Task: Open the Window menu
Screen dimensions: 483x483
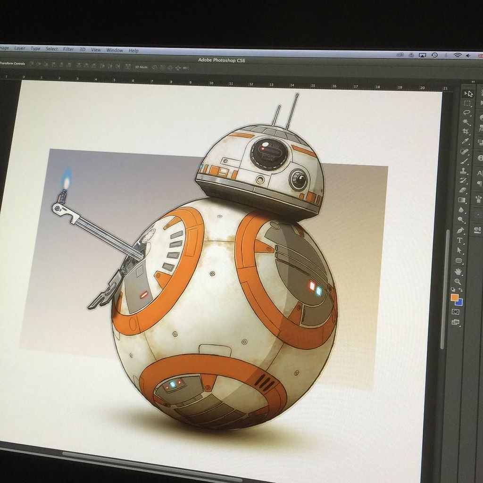Action: tap(115, 50)
